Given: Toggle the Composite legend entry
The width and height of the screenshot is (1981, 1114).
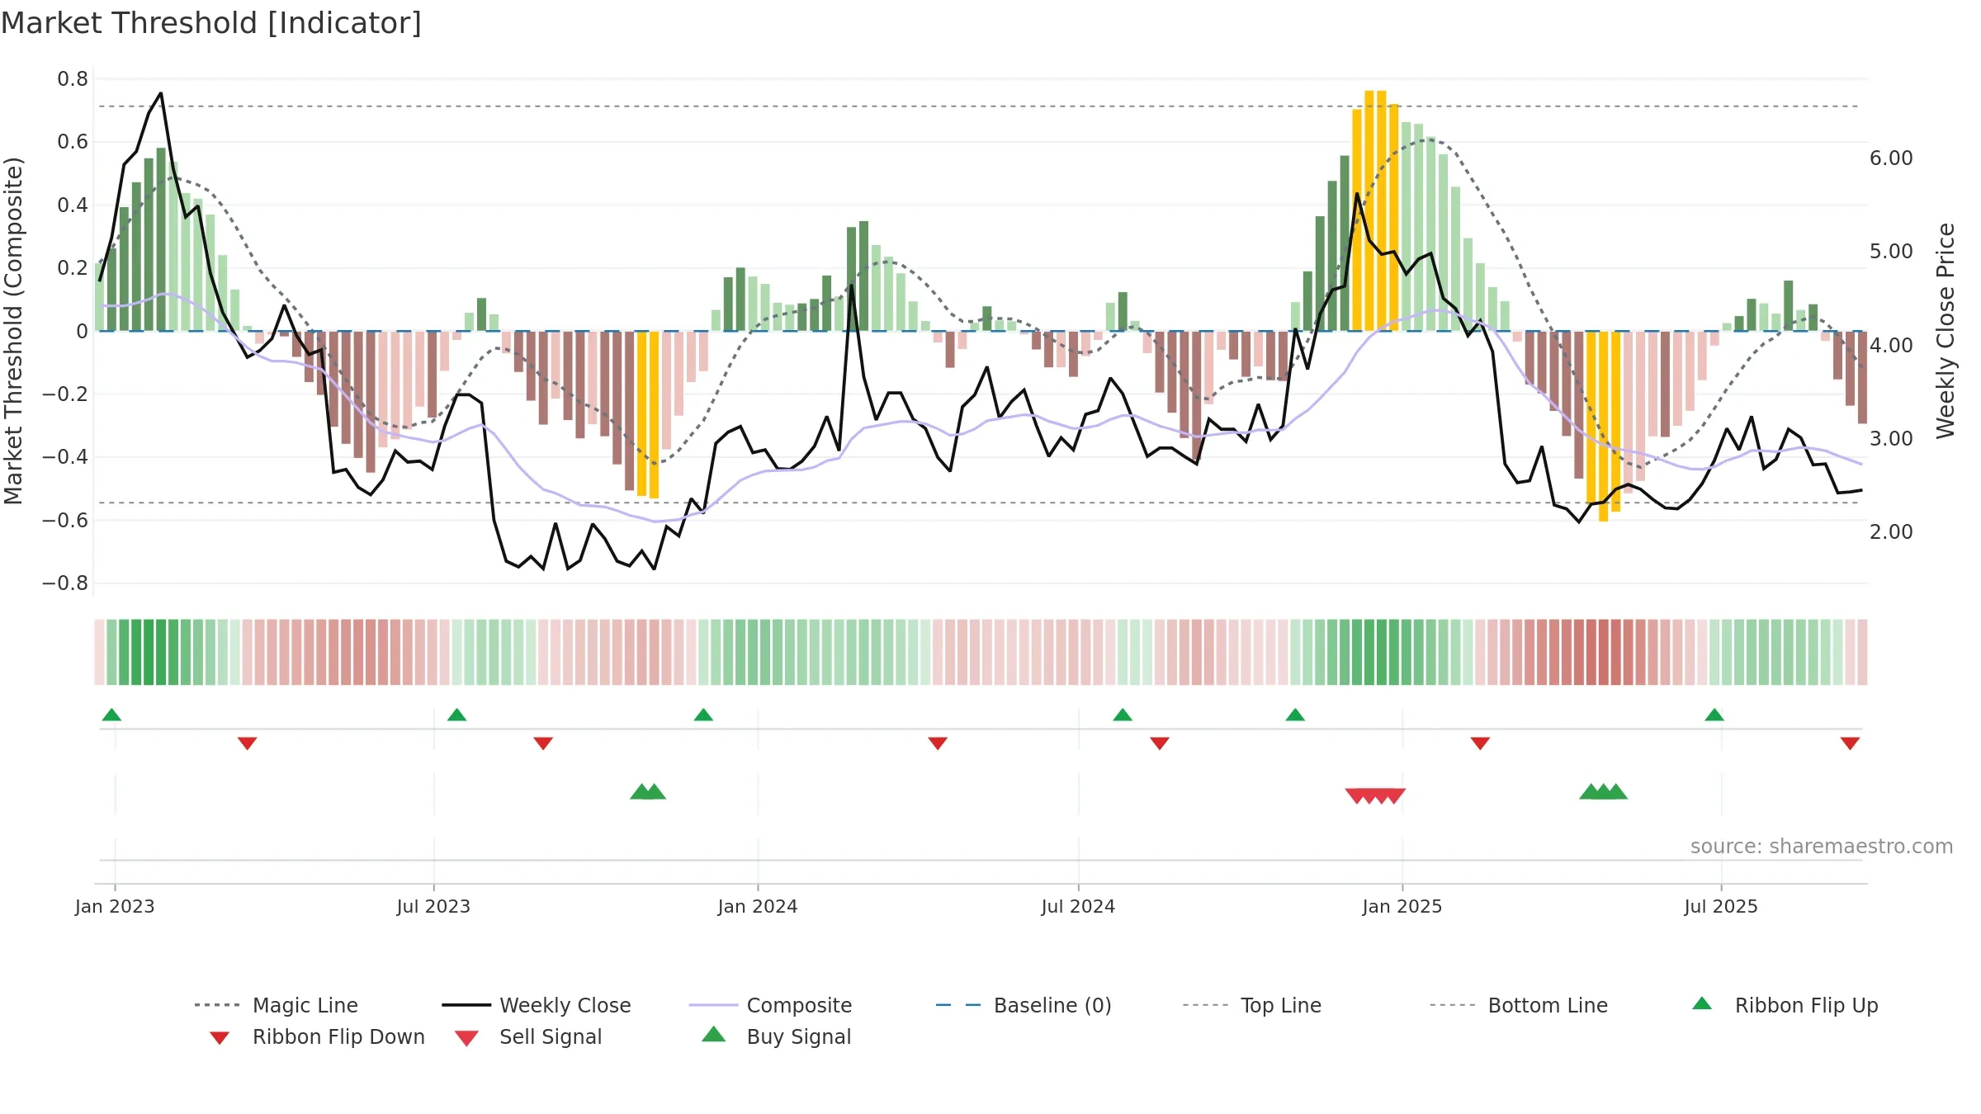Looking at the screenshot, I should click(x=770, y=1005).
